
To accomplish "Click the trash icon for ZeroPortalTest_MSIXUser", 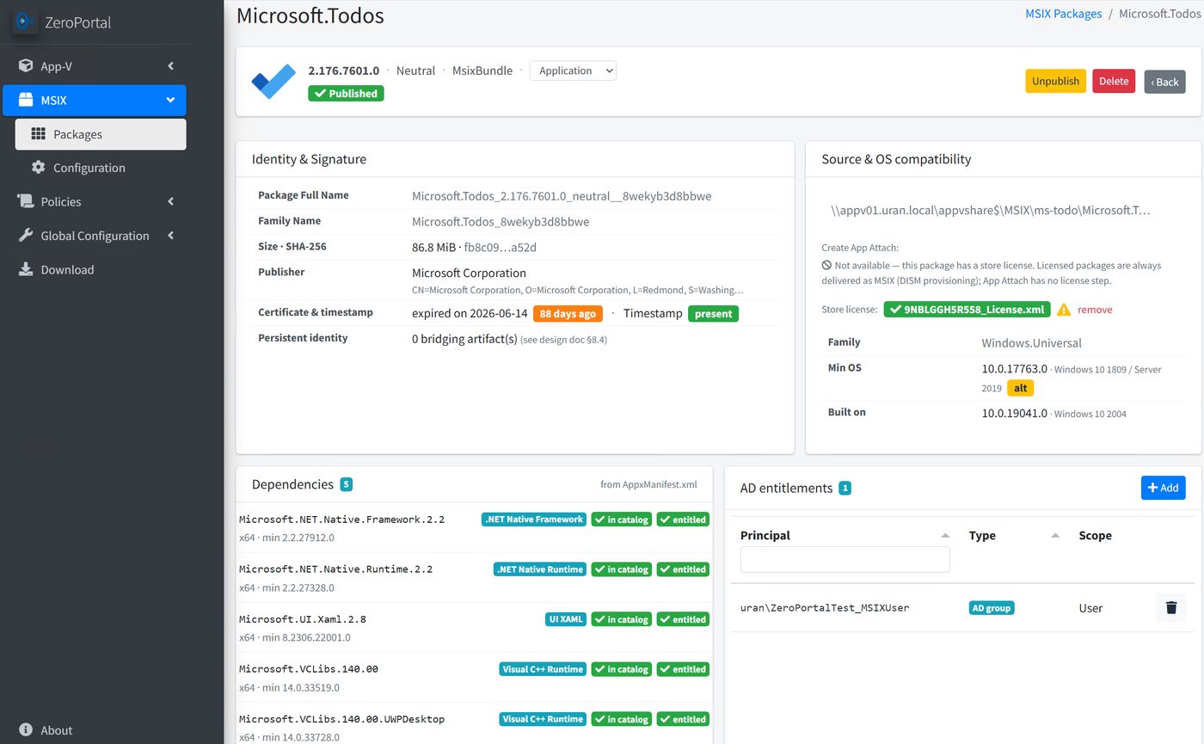I will point(1170,607).
